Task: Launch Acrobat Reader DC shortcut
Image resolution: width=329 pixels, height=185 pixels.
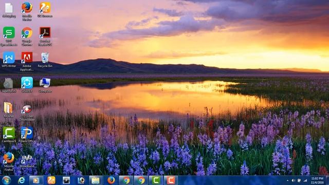Action: tap(45, 36)
